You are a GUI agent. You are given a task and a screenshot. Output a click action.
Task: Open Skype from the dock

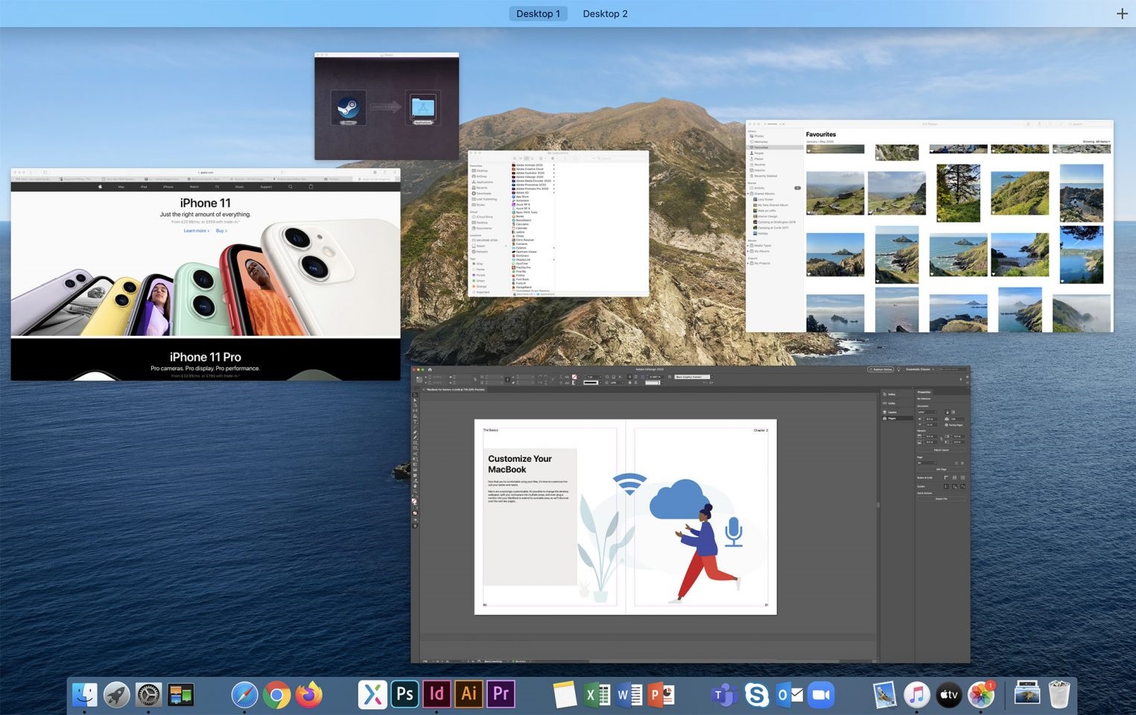pyautogui.click(x=756, y=696)
